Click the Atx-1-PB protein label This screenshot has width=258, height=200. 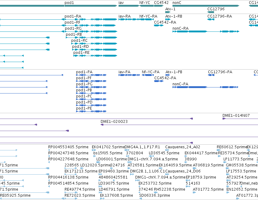(x=174, y=72)
